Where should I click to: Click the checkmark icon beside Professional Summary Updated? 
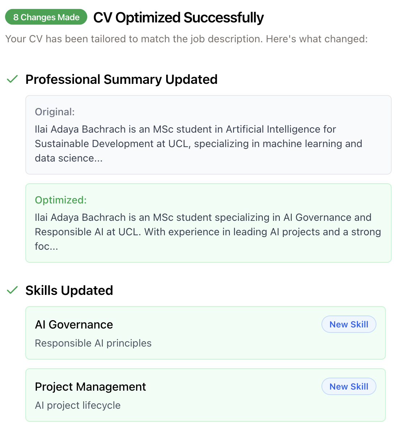point(12,79)
